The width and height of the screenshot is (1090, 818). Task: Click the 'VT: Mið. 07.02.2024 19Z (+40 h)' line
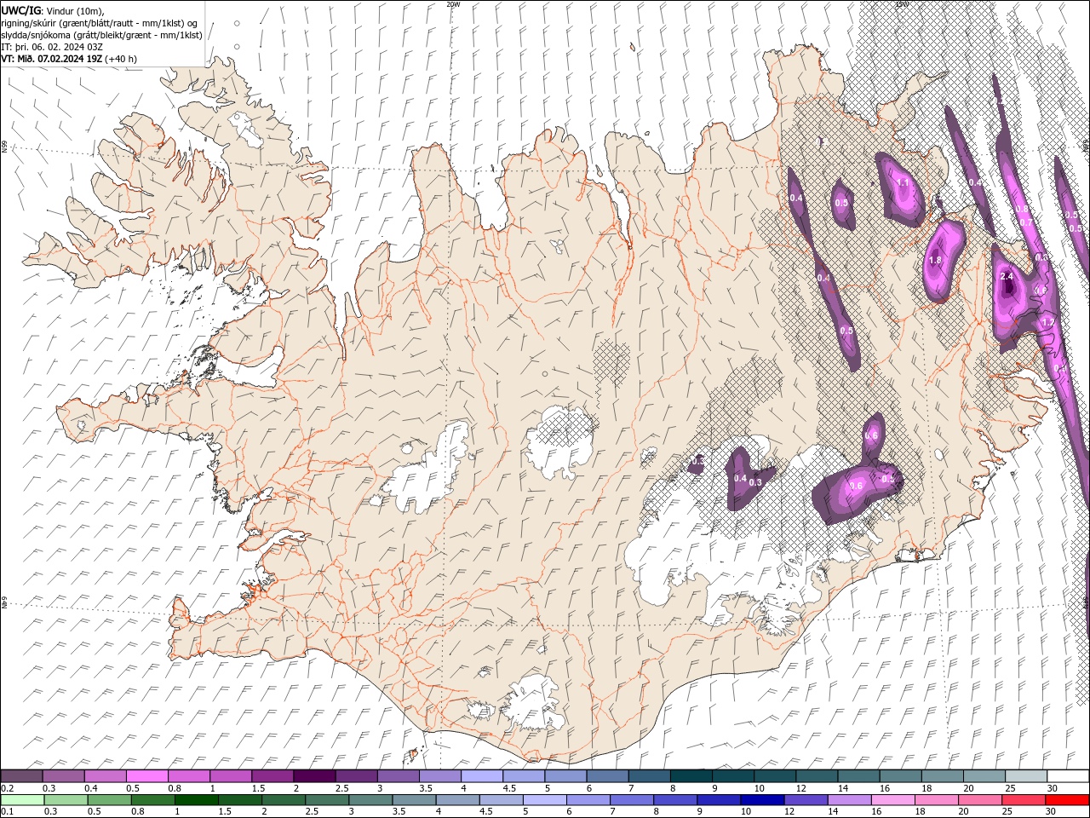[x=69, y=59]
